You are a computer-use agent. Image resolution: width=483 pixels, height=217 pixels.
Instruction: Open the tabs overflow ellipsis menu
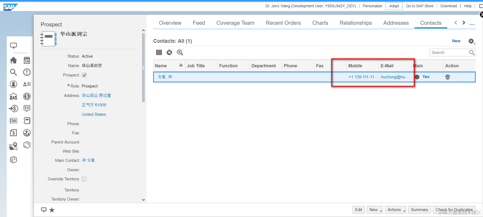click(x=472, y=24)
